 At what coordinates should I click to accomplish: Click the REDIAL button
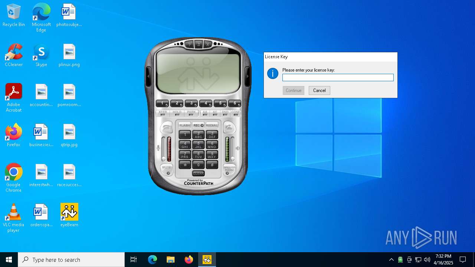coord(212,125)
